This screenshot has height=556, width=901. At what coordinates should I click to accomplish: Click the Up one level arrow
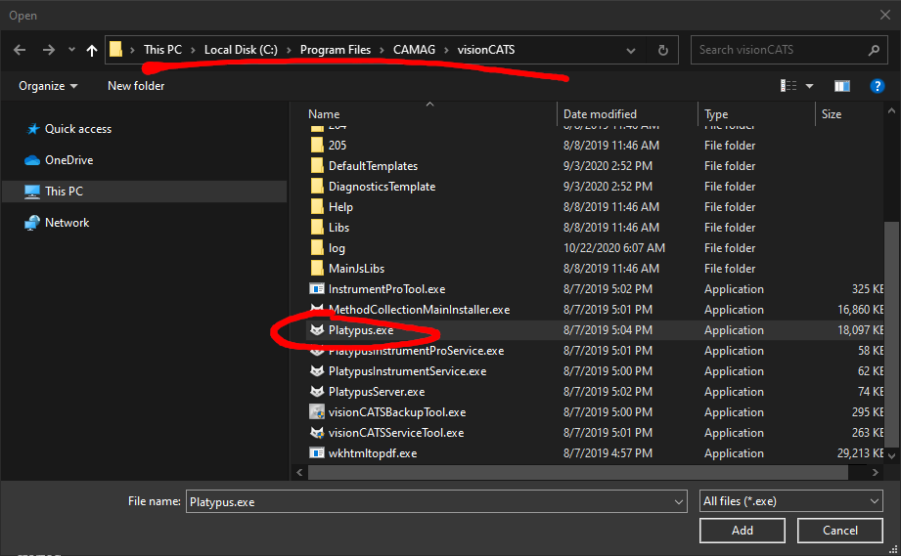(x=92, y=50)
